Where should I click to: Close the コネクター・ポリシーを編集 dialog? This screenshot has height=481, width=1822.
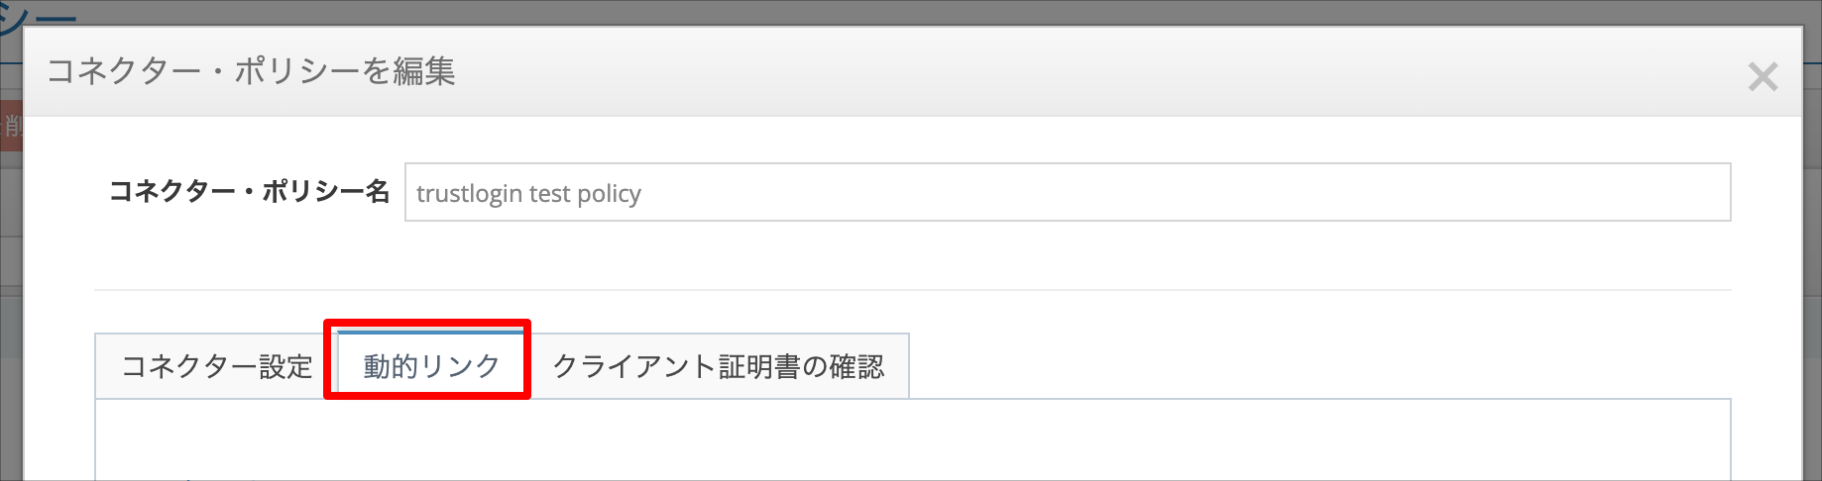1762,76
